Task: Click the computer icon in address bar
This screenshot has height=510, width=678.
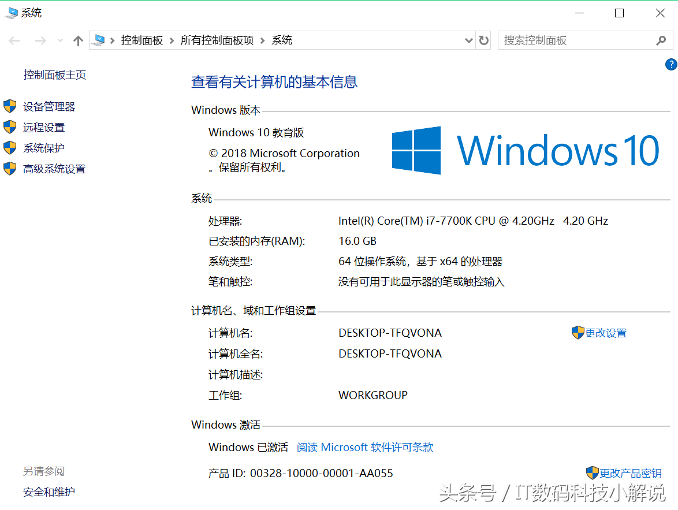Action: 99,40
